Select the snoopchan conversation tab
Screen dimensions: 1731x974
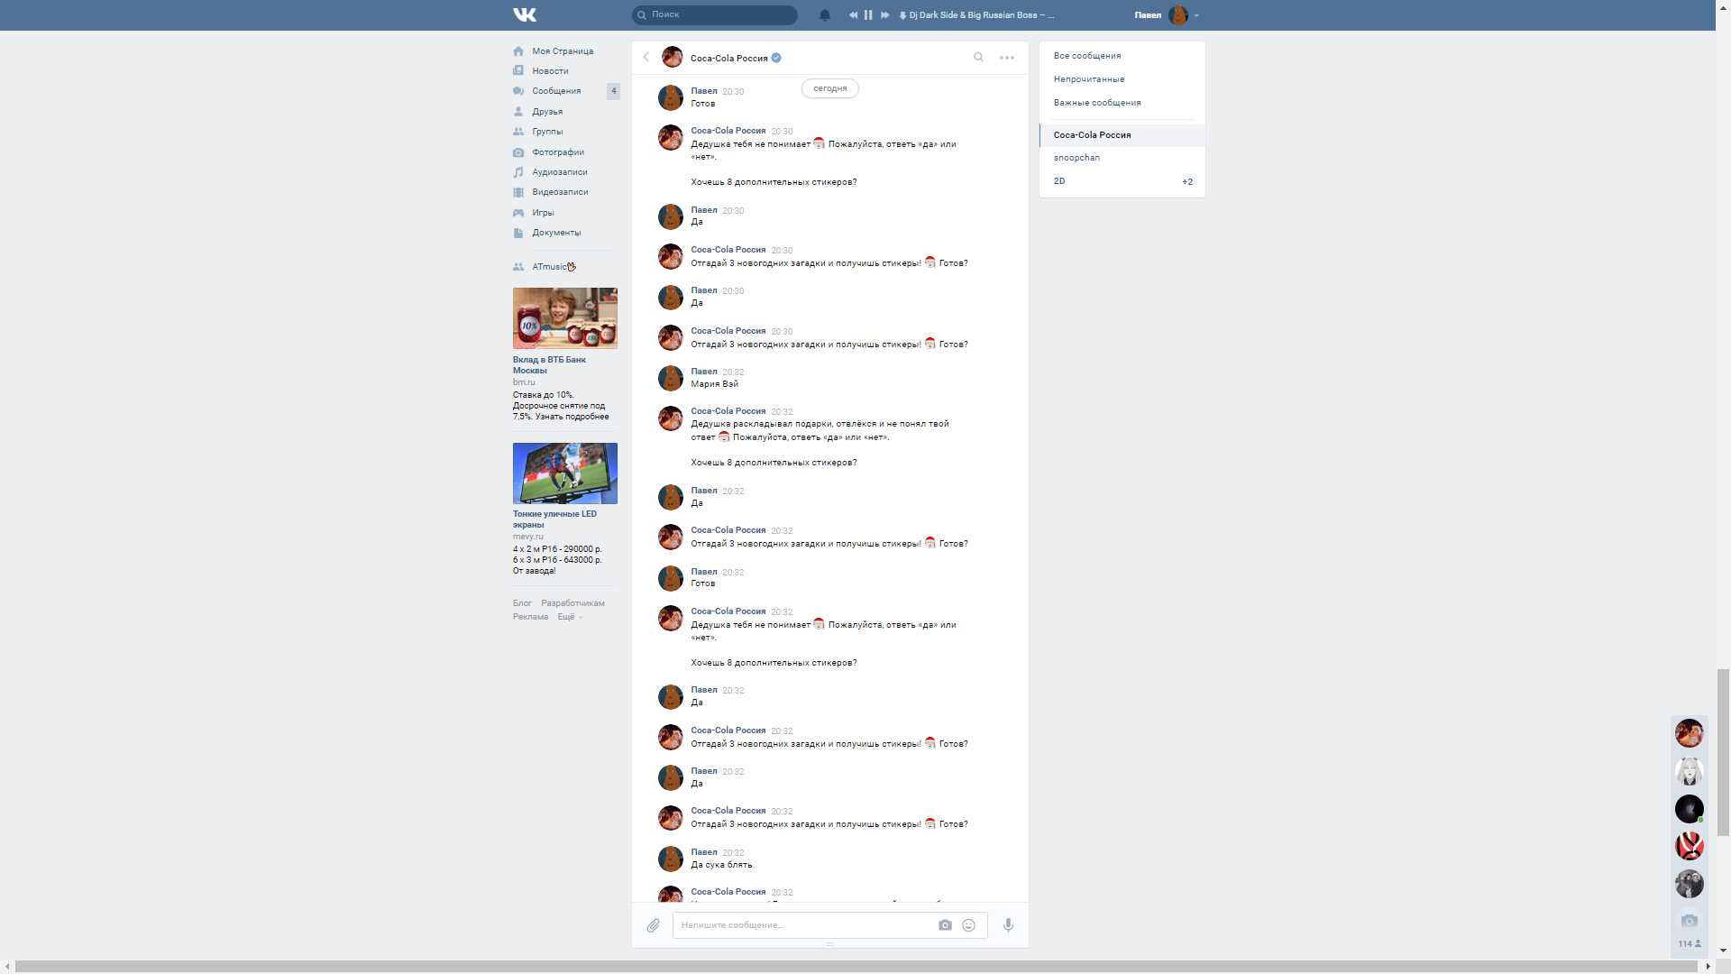click(1122, 158)
